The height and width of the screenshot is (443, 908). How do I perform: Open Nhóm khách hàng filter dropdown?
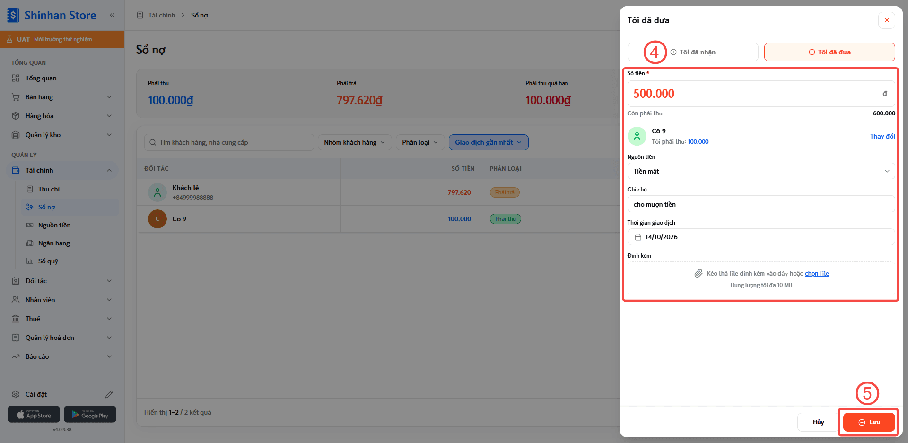(355, 142)
